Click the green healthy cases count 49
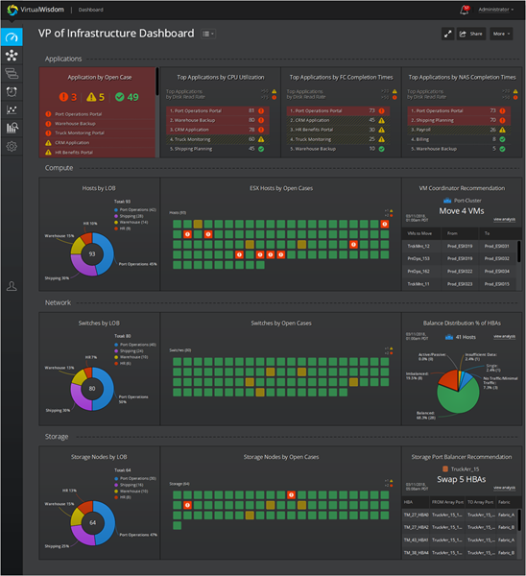 [x=127, y=97]
